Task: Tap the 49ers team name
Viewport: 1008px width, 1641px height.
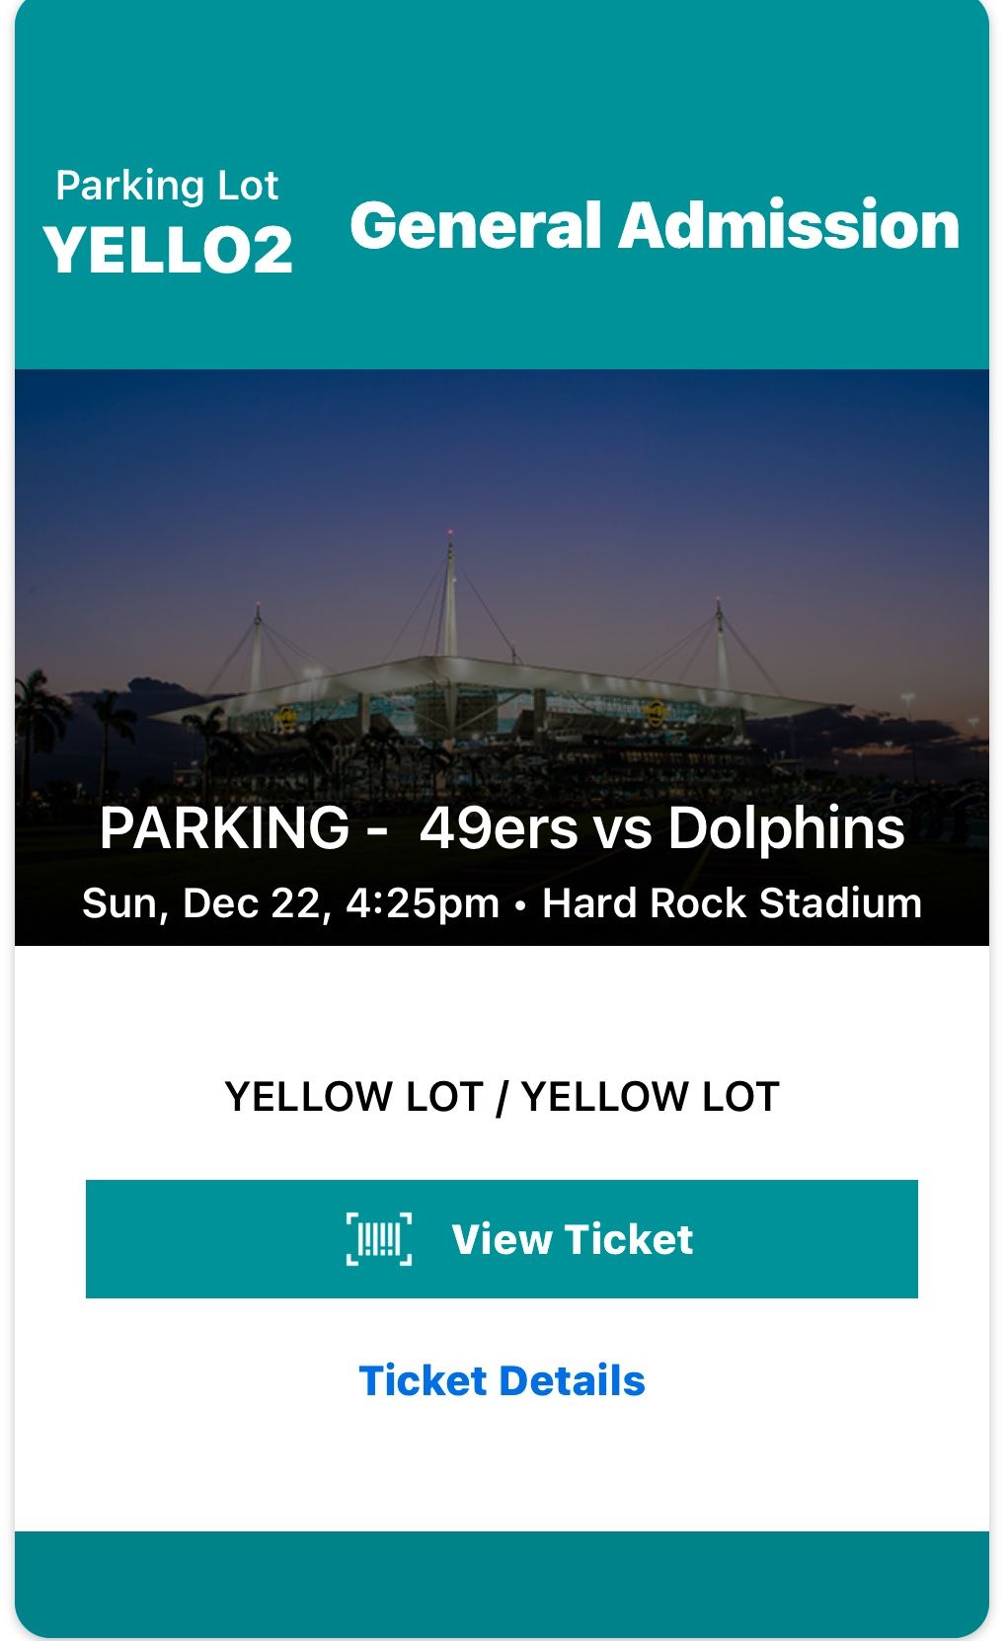Action: pyautogui.click(x=499, y=827)
